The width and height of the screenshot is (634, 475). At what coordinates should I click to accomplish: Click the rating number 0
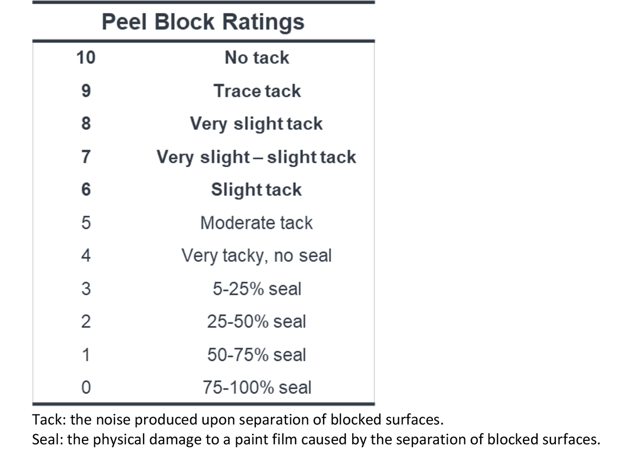(86, 388)
